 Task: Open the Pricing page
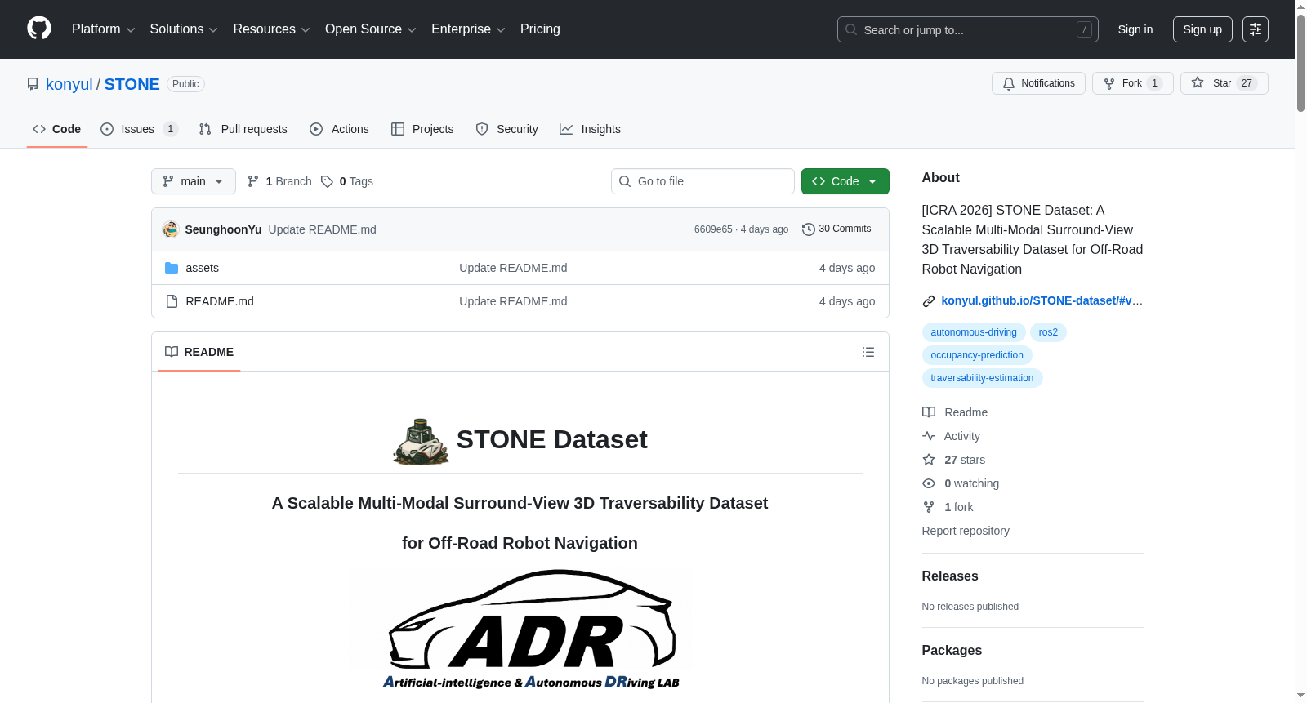pyautogui.click(x=540, y=29)
